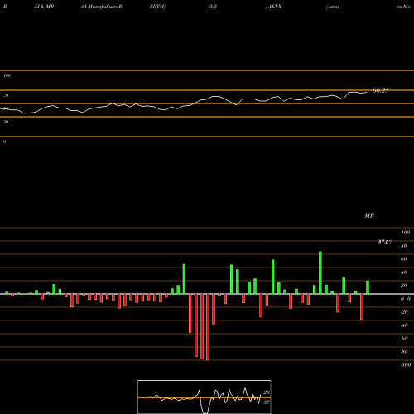This screenshot has height=414, width=414.
Task: Click the RSI value label 66.28
Action: (381, 90)
